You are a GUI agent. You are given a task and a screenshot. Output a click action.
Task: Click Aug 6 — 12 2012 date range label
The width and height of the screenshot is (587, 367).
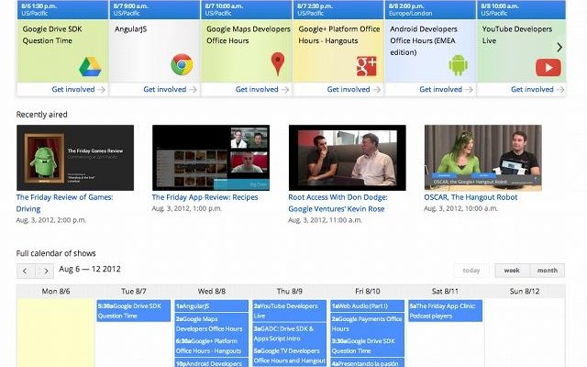90,269
